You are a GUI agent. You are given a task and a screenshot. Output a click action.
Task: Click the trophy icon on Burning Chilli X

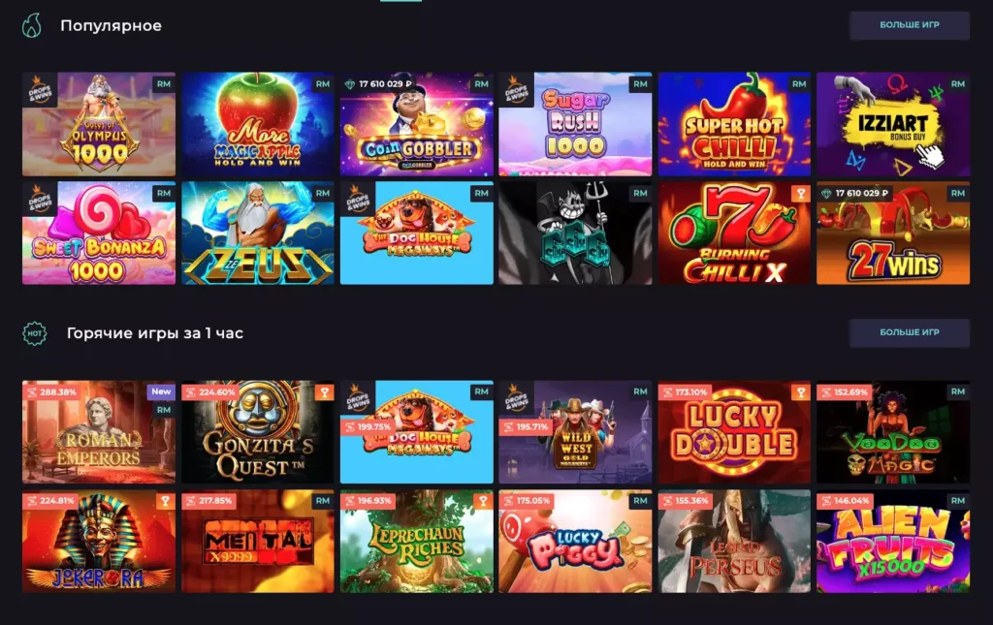click(x=800, y=194)
